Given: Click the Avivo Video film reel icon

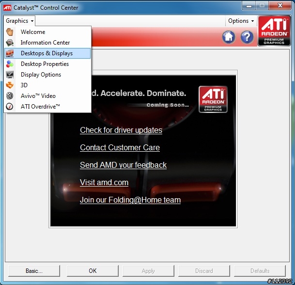Looking at the screenshot, I should pyautogui.click(x=10, y=96).
